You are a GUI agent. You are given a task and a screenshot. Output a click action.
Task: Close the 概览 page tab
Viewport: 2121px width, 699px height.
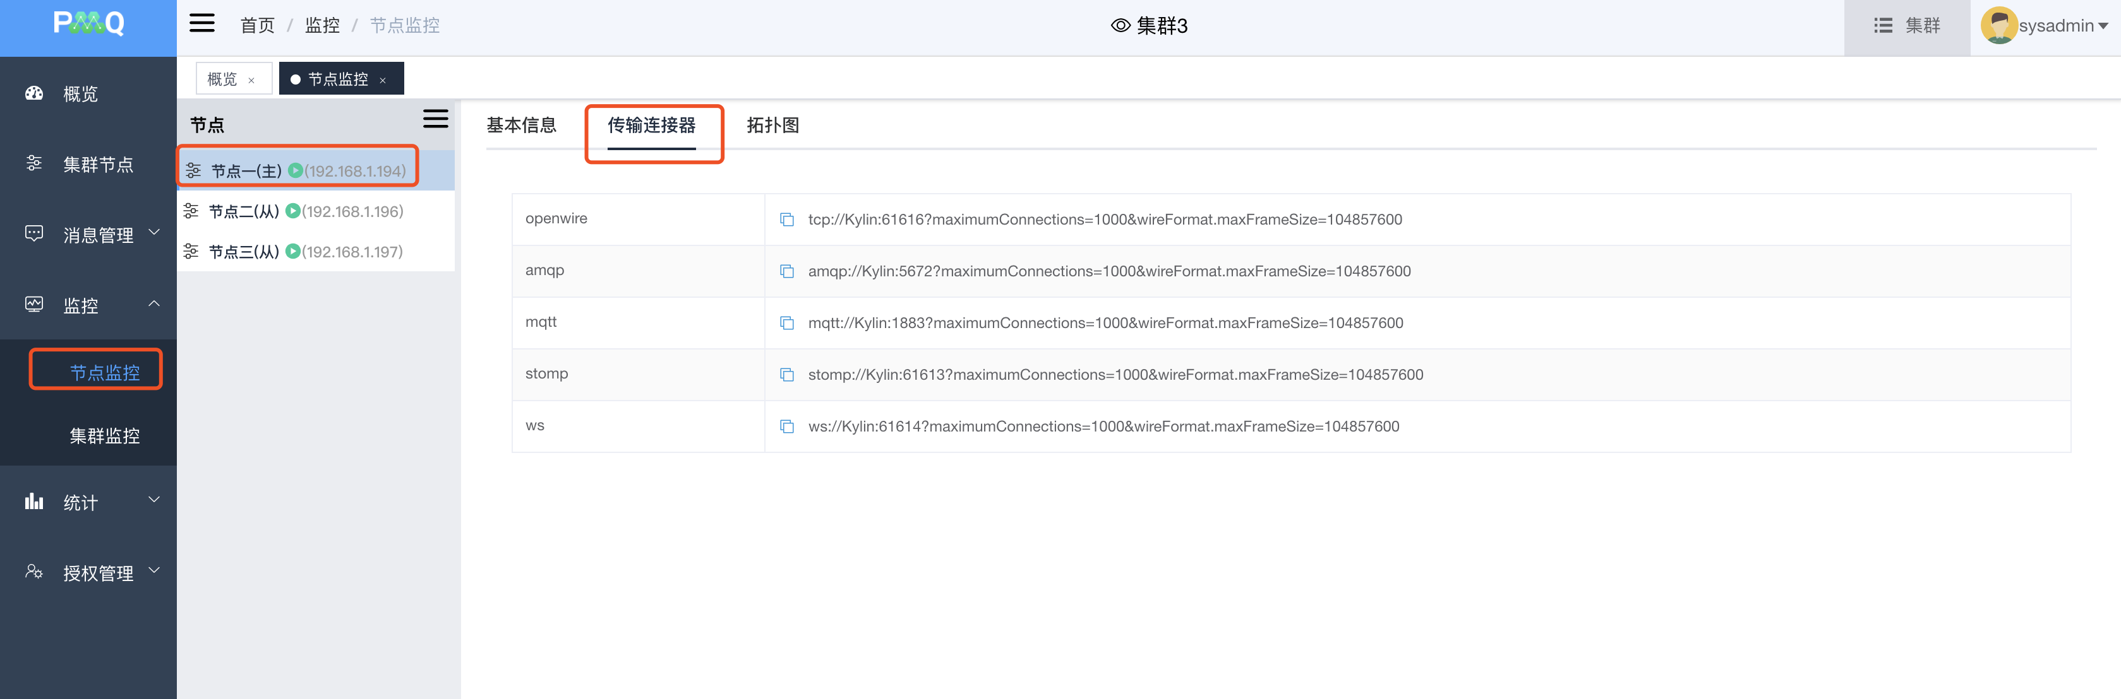[x=251, y=79]
